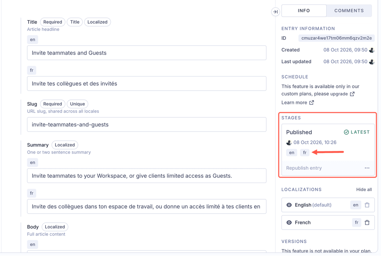381x256 pixels.
Task: Click the Article headline description
Action: (43, 29)
